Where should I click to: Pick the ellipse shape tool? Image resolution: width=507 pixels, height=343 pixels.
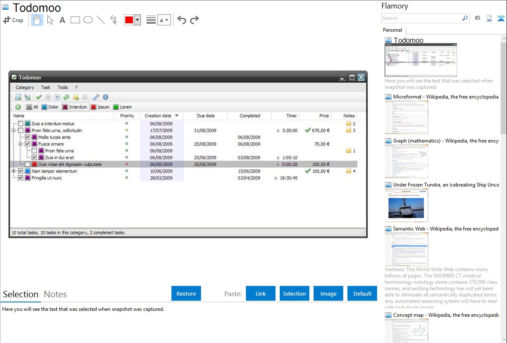(88, 20)
